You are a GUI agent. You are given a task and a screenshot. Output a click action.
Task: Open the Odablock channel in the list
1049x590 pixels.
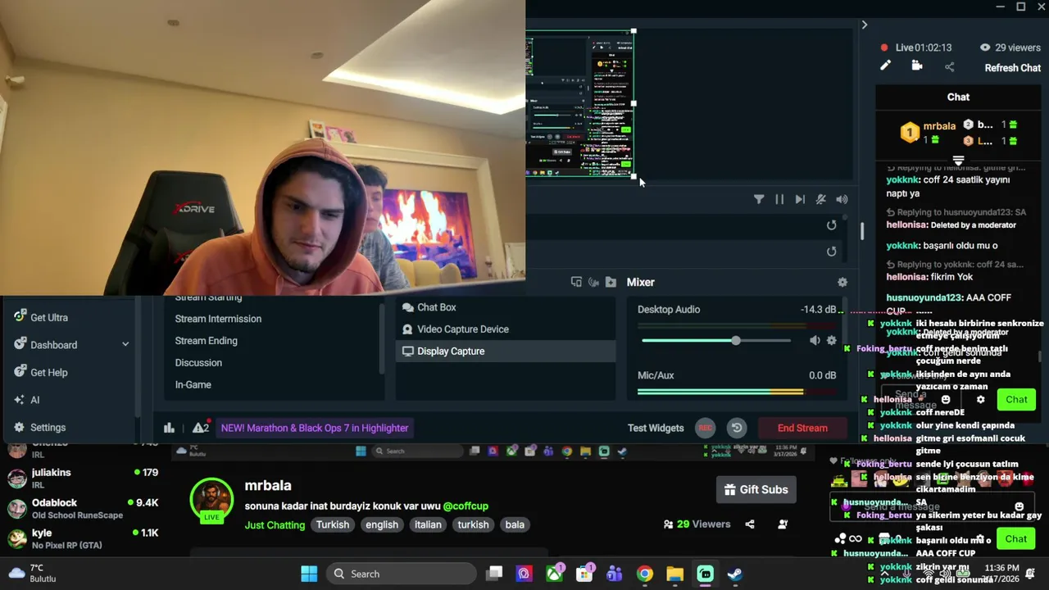point(82,508)
